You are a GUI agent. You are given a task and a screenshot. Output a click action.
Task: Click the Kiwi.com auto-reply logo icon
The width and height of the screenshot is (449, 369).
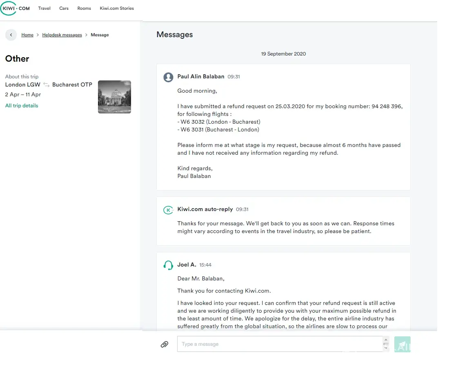[x=168, y=210]
